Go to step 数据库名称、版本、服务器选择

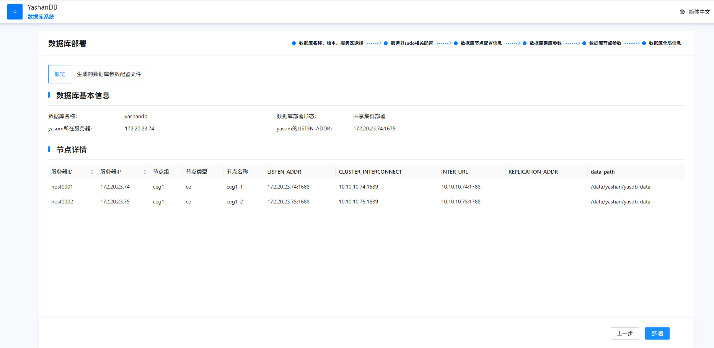(x=331, y=43)
